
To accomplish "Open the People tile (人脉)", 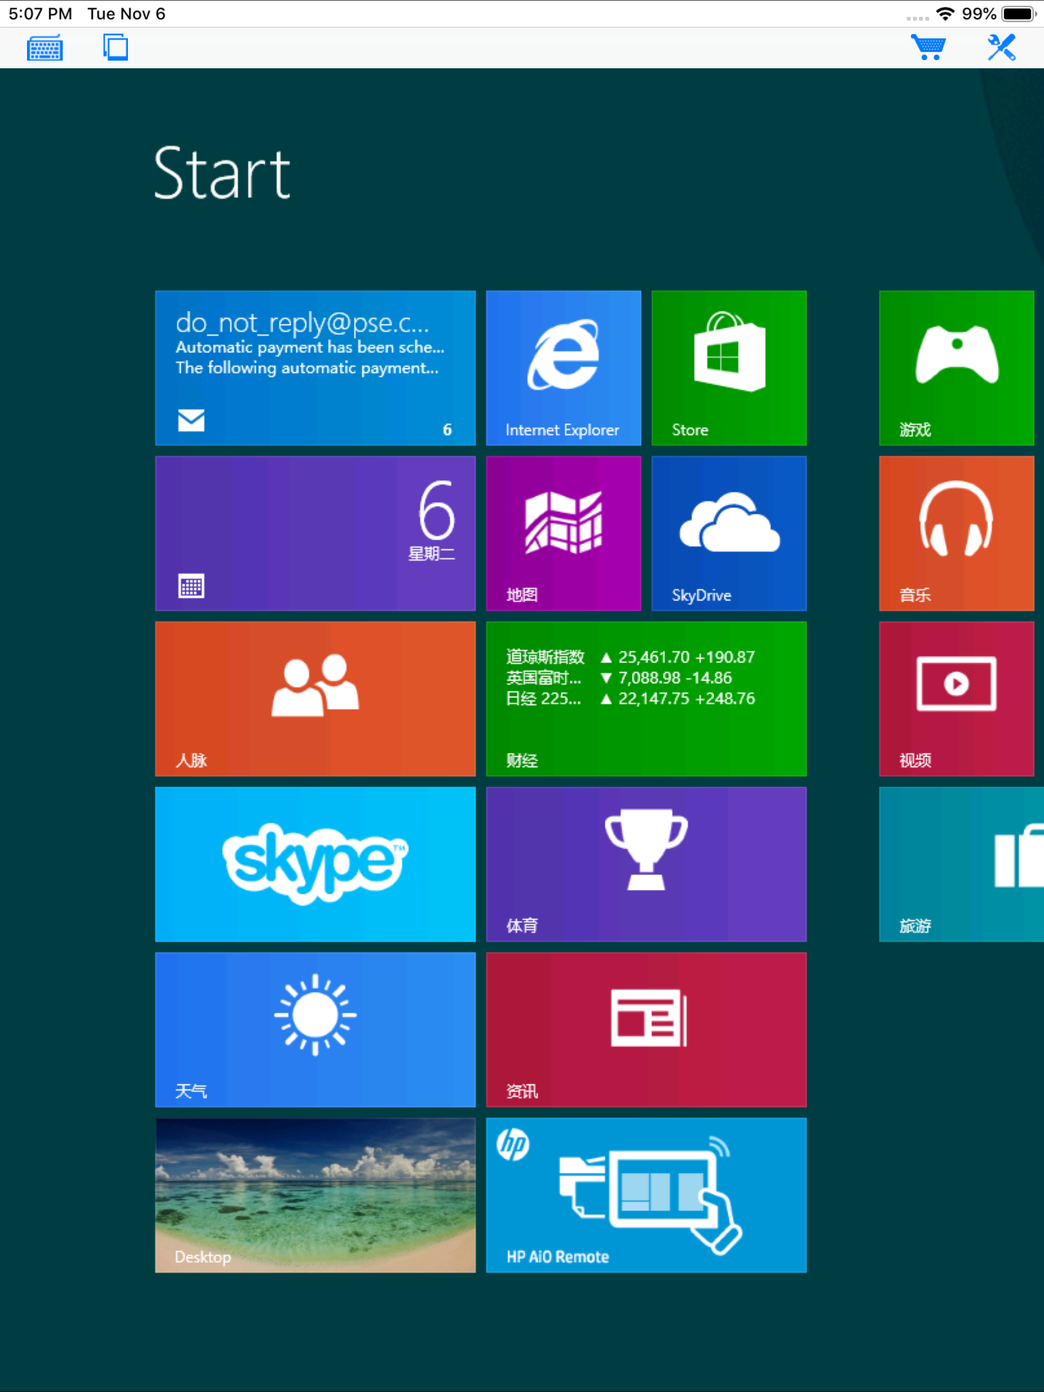I will pyautogui.click(x=315, y=699).
